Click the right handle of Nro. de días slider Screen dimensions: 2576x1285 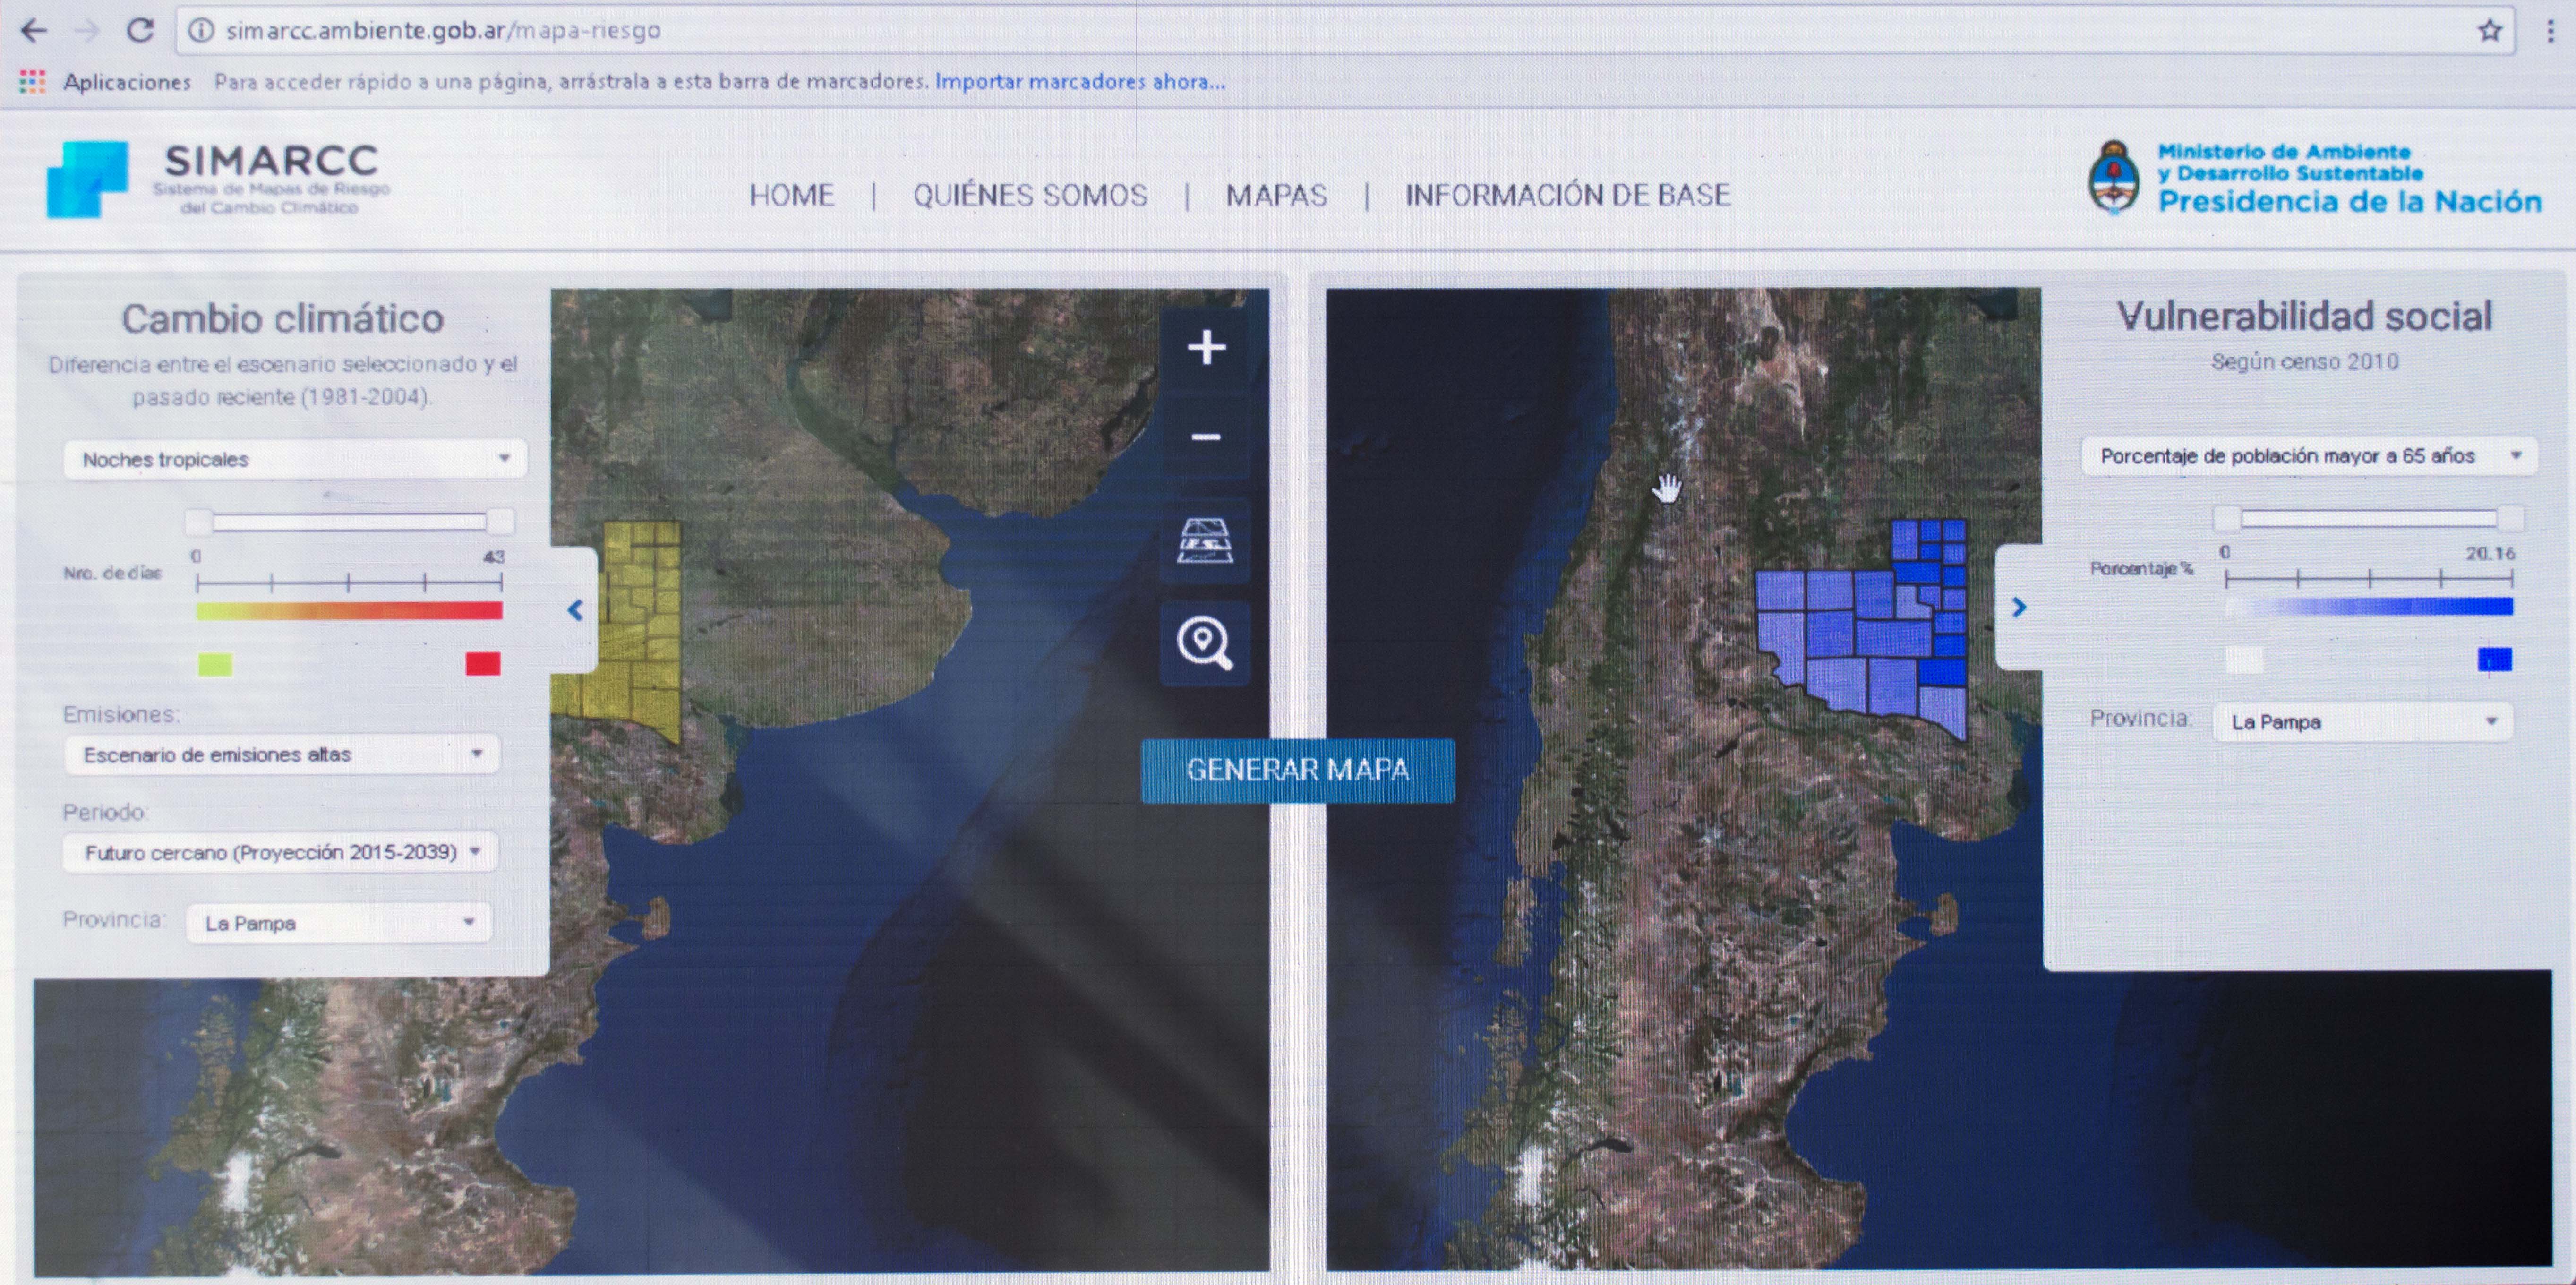tap(500, 521)
